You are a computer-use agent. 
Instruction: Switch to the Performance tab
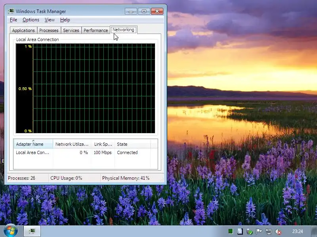(x=95, y=30)
